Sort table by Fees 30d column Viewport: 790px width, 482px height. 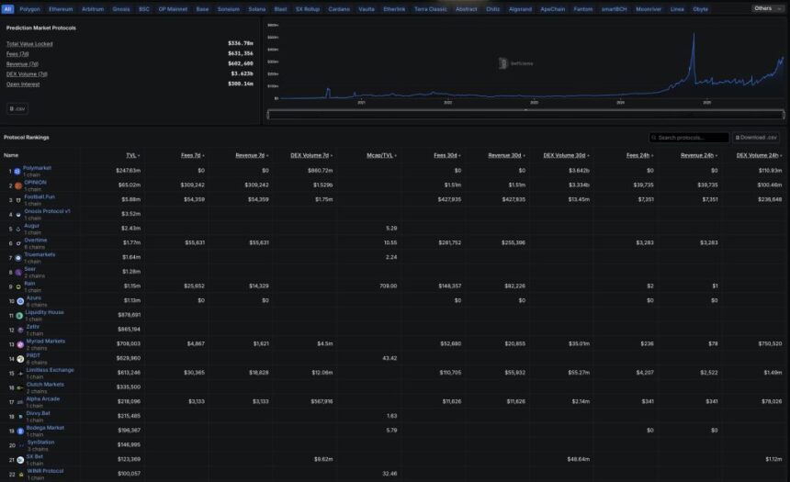(x=447, y=155)
